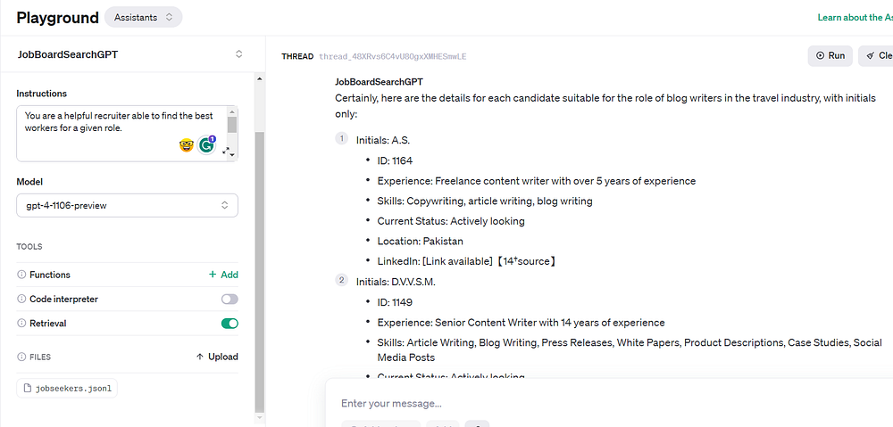Open the Learn about the Assistants link
Image resolution: width=893 pixels, height=427 pixels.
[854, 18]
